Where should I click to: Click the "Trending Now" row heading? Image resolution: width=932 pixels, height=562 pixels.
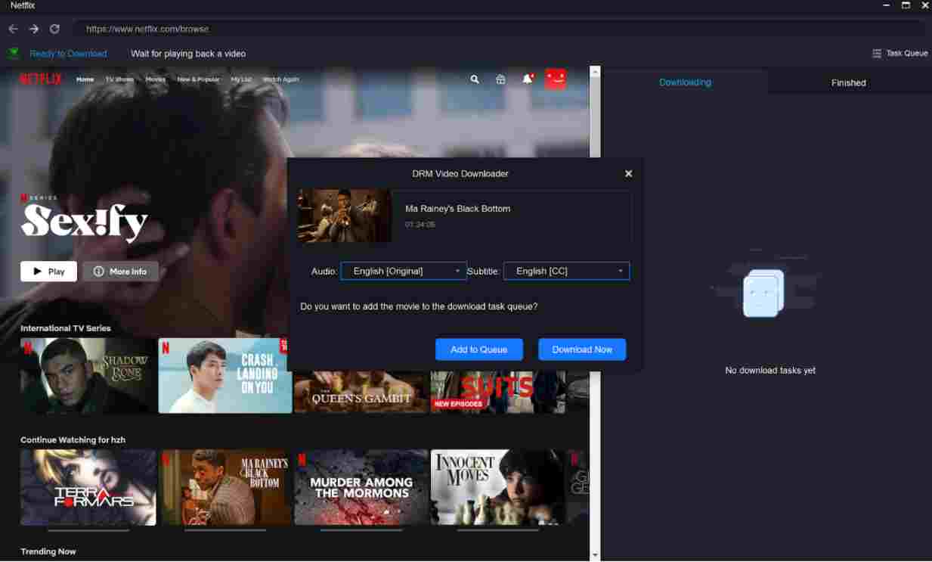[x=48, y=552]
